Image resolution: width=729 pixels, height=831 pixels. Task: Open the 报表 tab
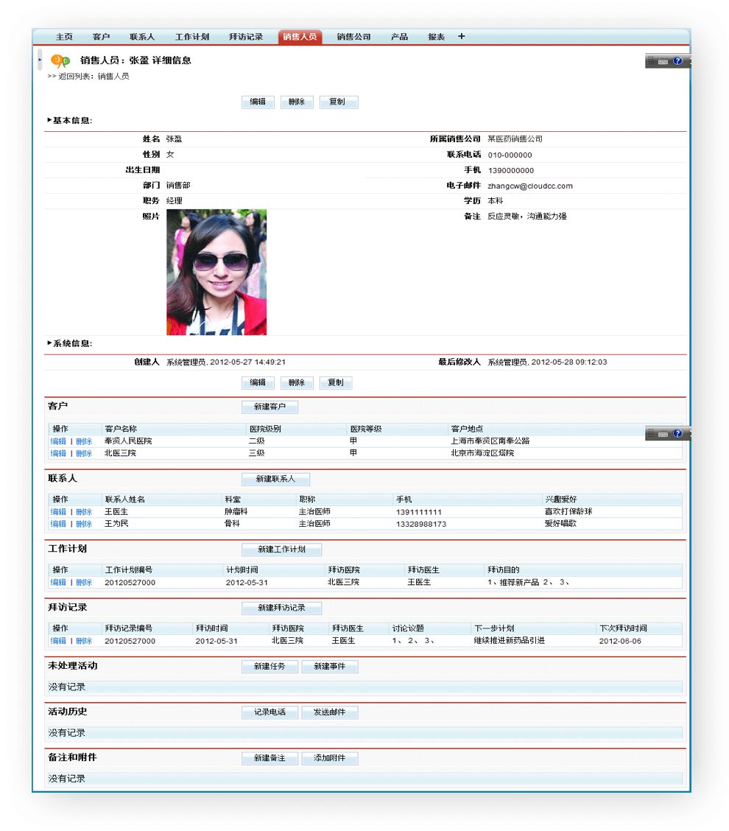pos(436,37)
